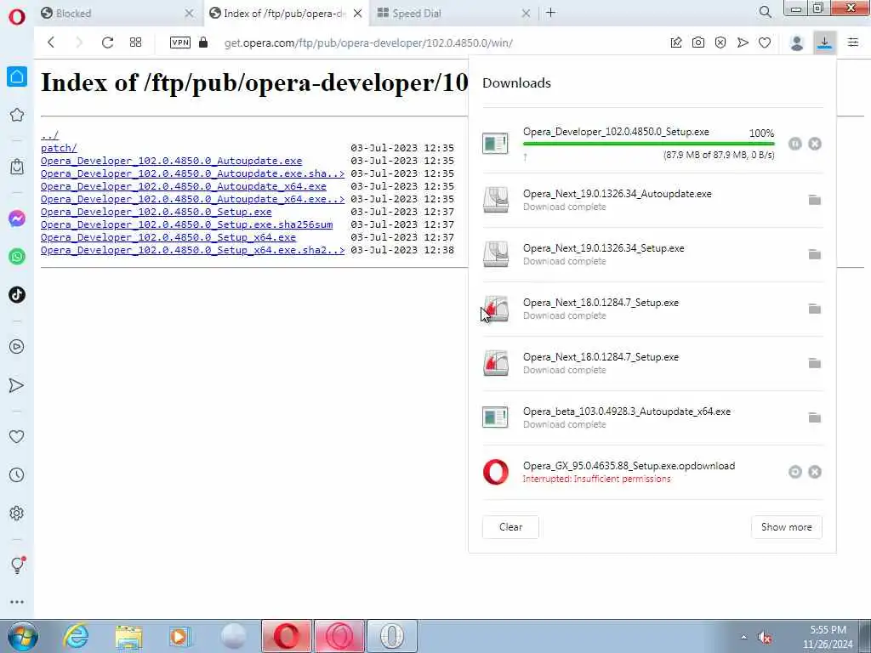Screen dimensions: 871x653
Task: Pause the Opera_Developer Setup download
Action: tap(795, 144)
